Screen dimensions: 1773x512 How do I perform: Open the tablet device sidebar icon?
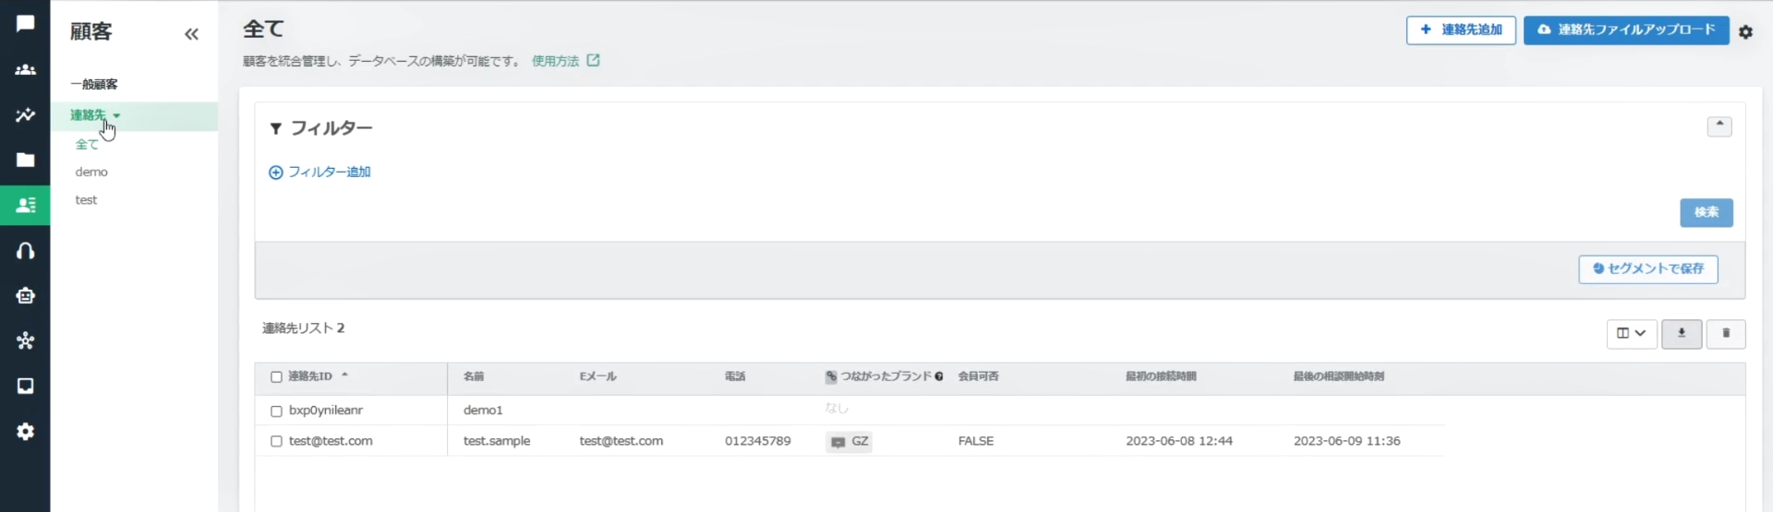25,386
